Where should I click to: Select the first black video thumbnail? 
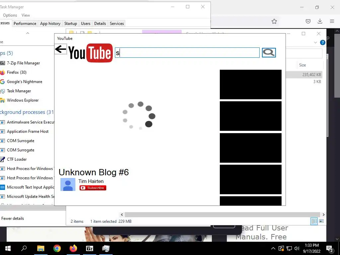[250, 84]
